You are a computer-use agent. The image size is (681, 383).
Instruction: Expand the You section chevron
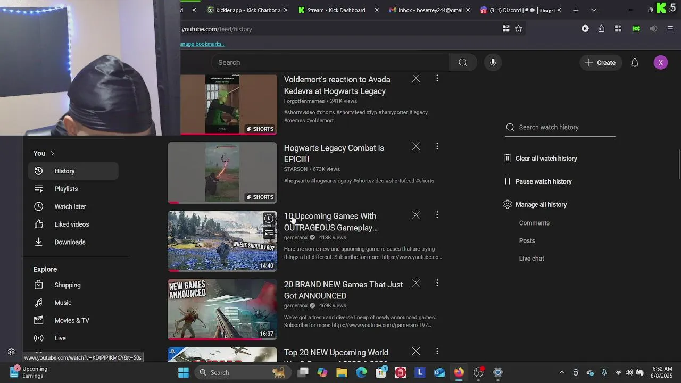click(52, 153)
